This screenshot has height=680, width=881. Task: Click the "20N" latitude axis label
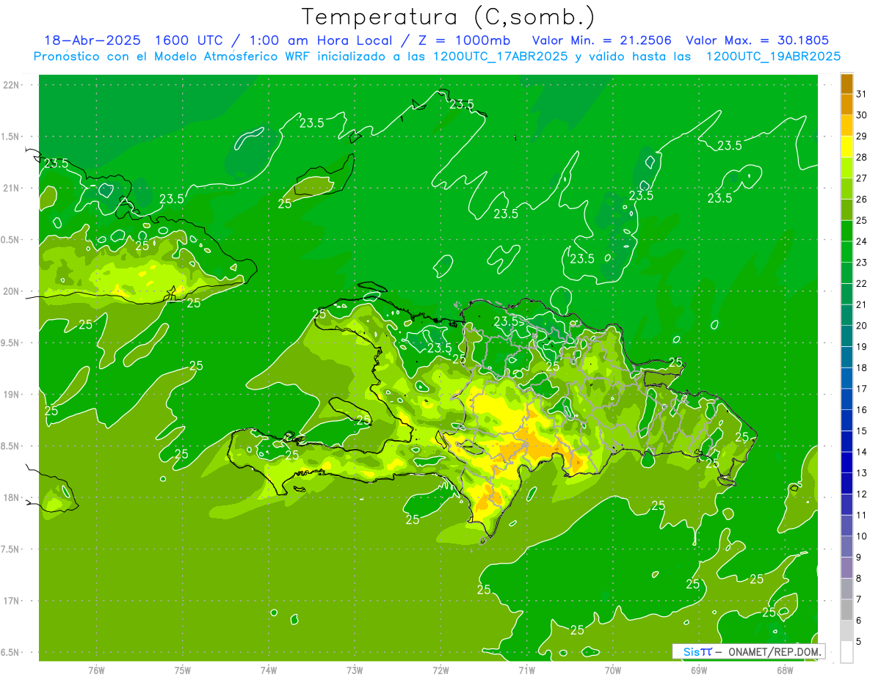click(12, 292)
